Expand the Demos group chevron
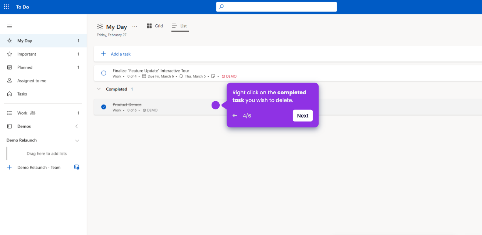The height and width of the screenshot is (235, 482). (x=77, y=126)
